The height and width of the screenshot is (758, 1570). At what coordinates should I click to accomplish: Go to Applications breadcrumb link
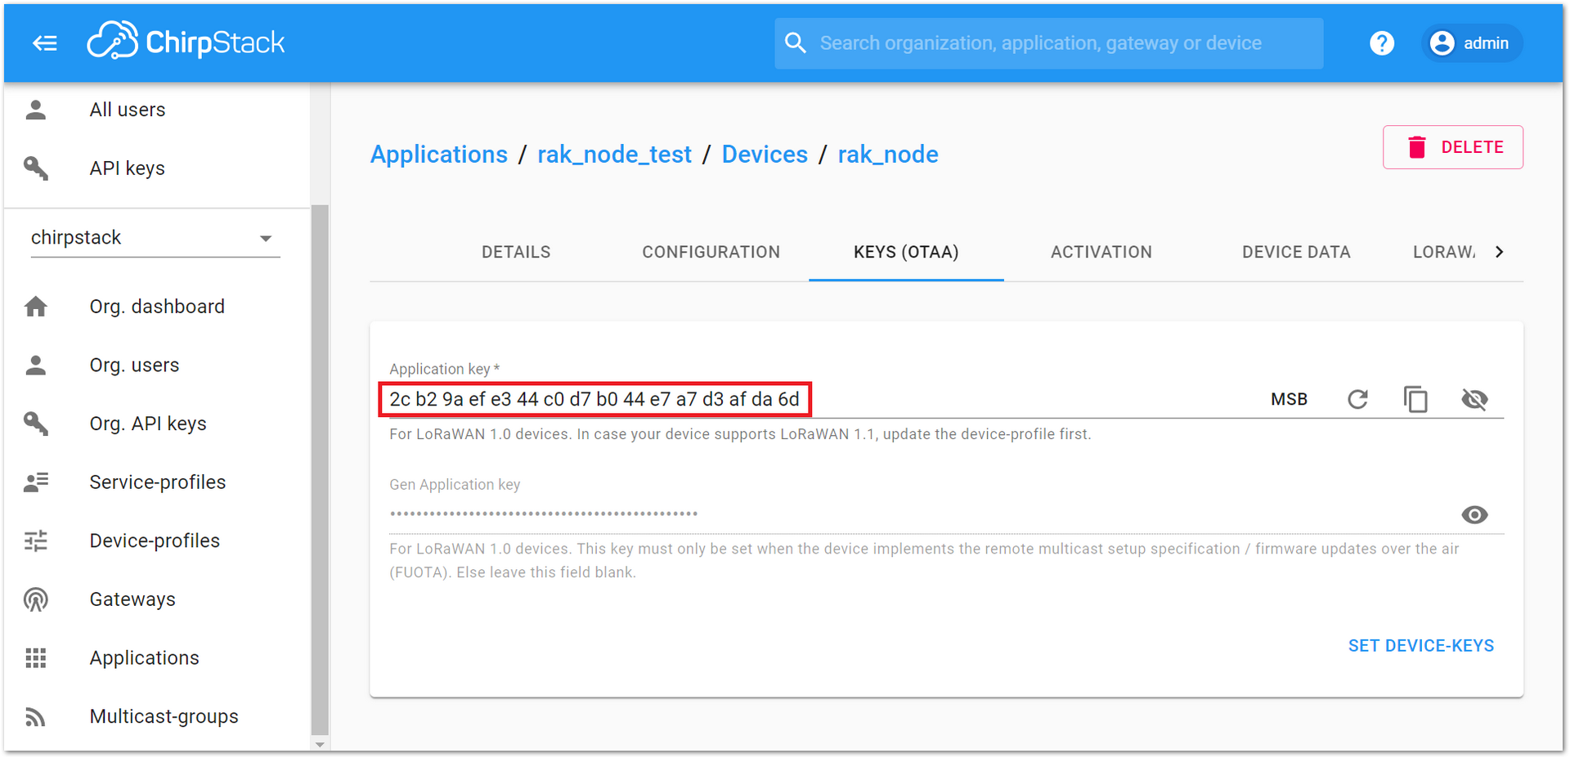point(439,154)
